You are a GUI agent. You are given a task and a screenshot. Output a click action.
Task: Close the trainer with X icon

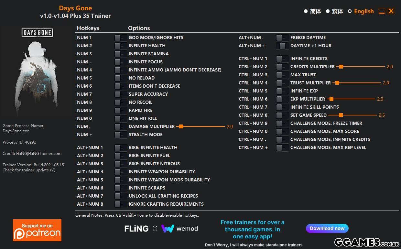tap(391, 11)
